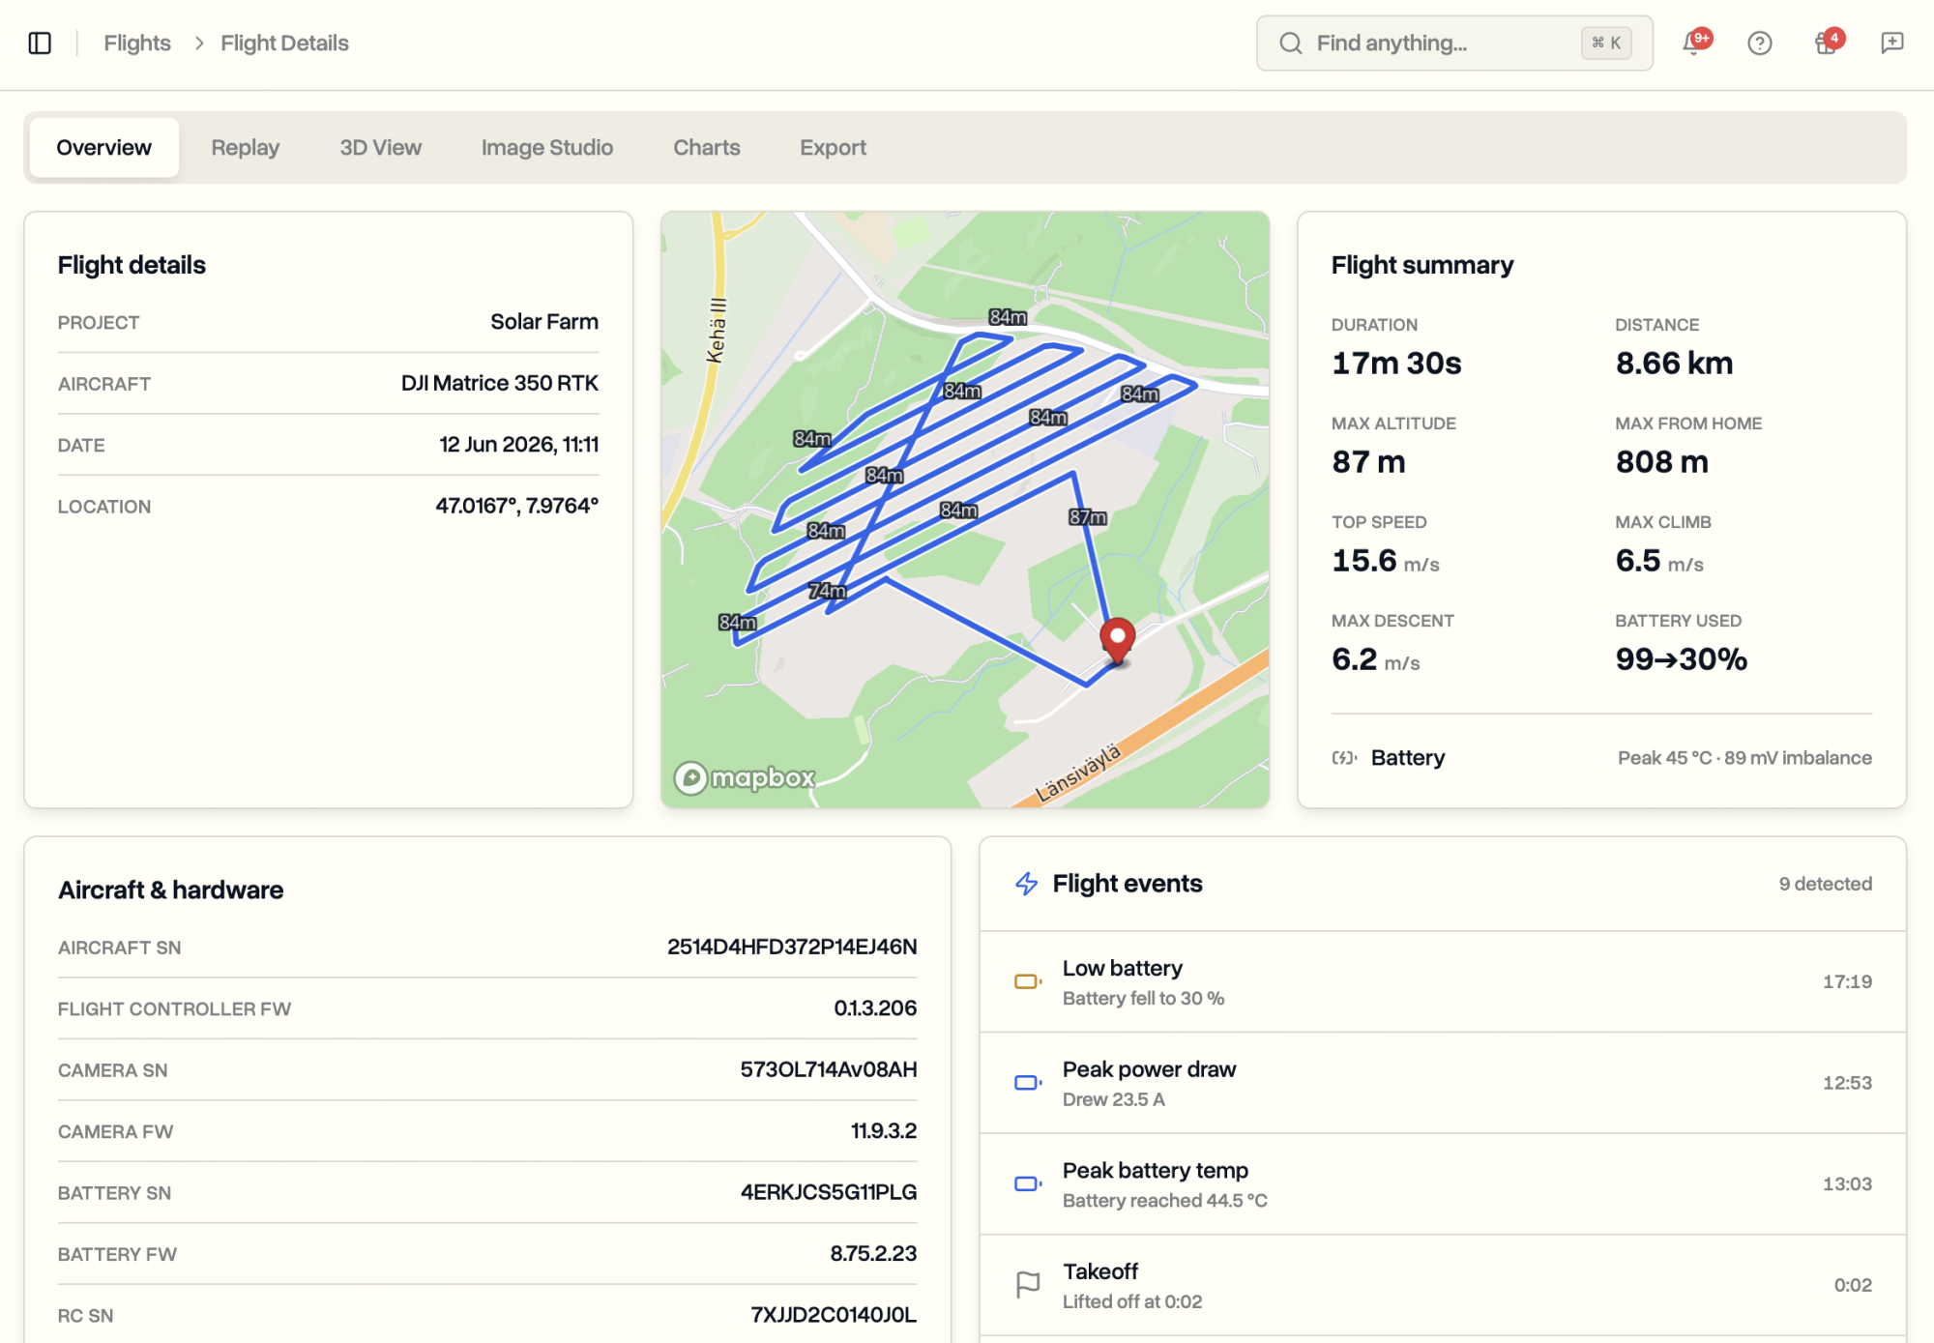This screenshot has height=1343, width=1934.
Task: Select the Takeoff event row
Action: [1443, 1285]
